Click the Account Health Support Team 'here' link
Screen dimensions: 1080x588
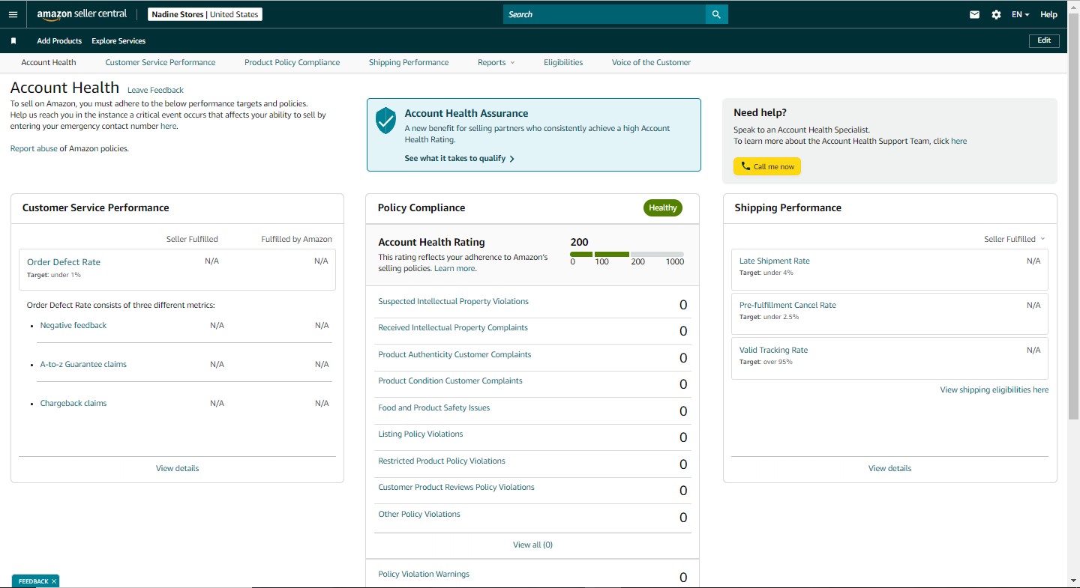(958, 141)
